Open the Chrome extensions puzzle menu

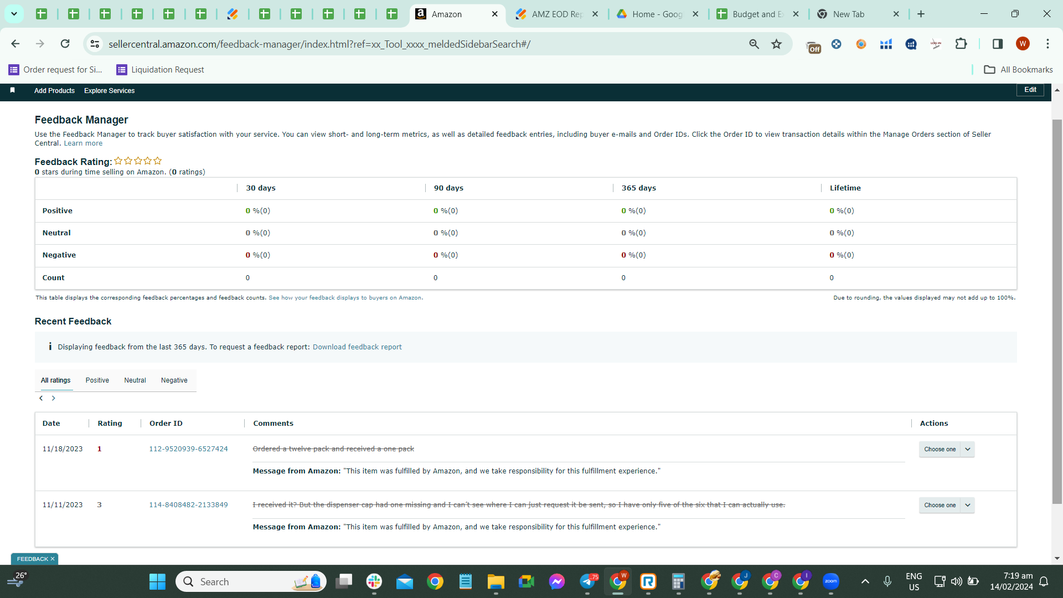coord(961,44)
